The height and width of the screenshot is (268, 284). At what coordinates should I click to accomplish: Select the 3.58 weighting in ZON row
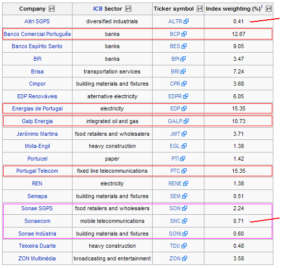(238, 258)
